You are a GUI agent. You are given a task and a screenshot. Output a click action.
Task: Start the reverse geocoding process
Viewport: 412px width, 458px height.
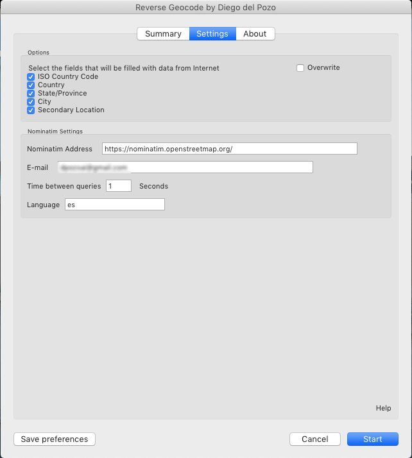point(372,439)
